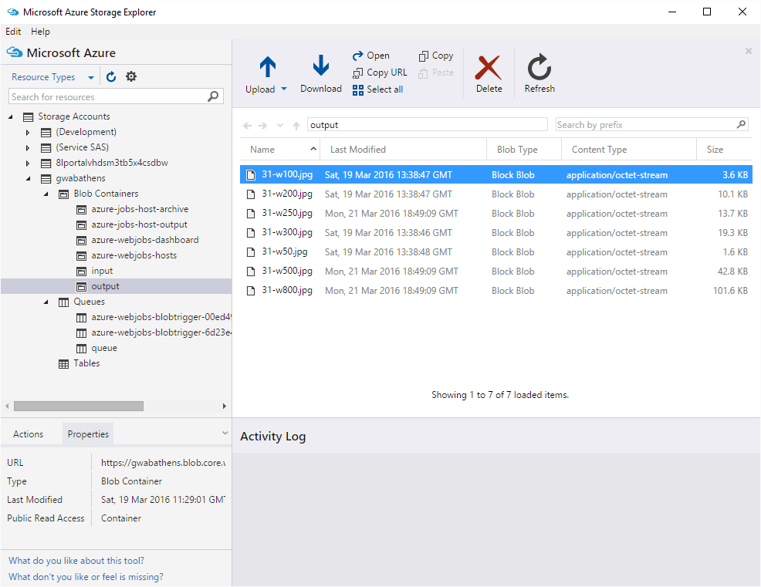The height and width of the screenshot is (587, 761).
Task: Click the Download toolbar button
Action: pyautogui.click(x=321, y=74)
